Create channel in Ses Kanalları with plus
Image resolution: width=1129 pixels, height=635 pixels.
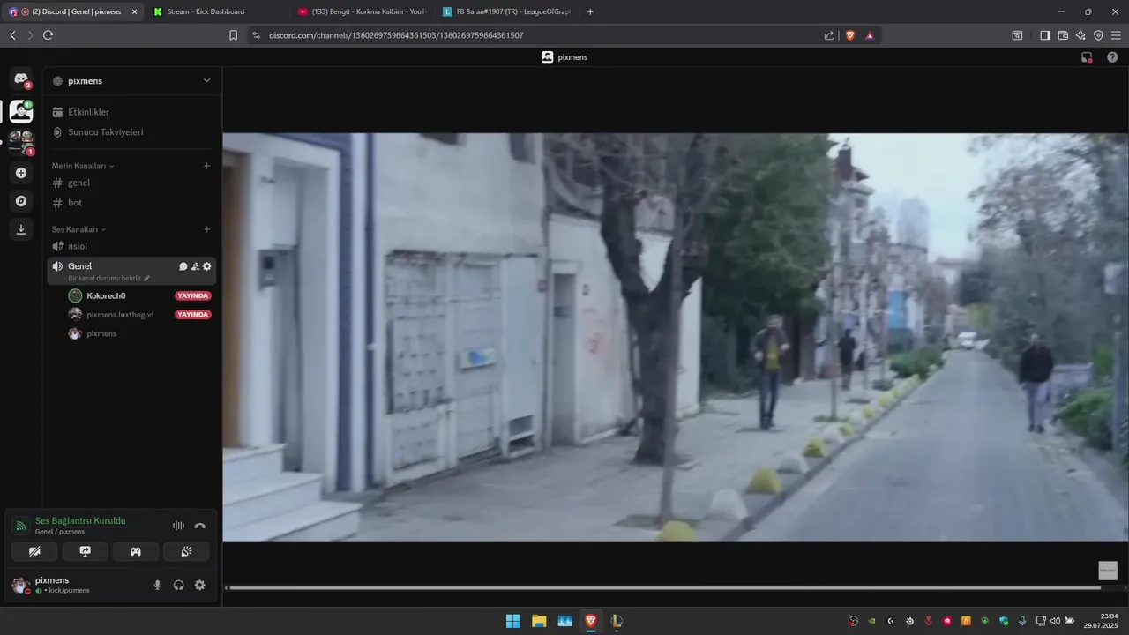(206, 229)
